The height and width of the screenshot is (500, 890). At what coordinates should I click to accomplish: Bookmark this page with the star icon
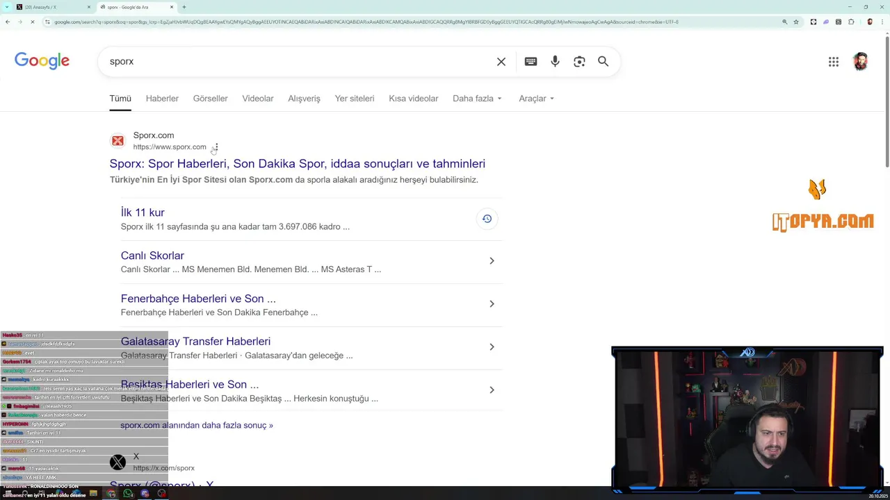pos(796,22)
